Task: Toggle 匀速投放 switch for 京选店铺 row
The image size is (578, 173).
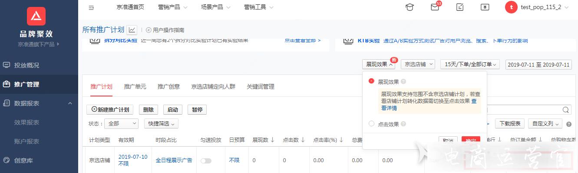Action: [x=206, y=161]
